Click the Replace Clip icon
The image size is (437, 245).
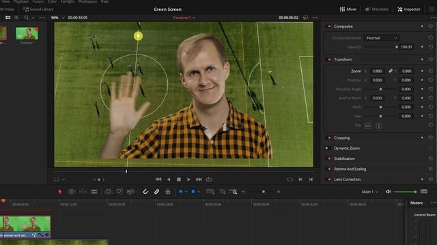[130, 192]
